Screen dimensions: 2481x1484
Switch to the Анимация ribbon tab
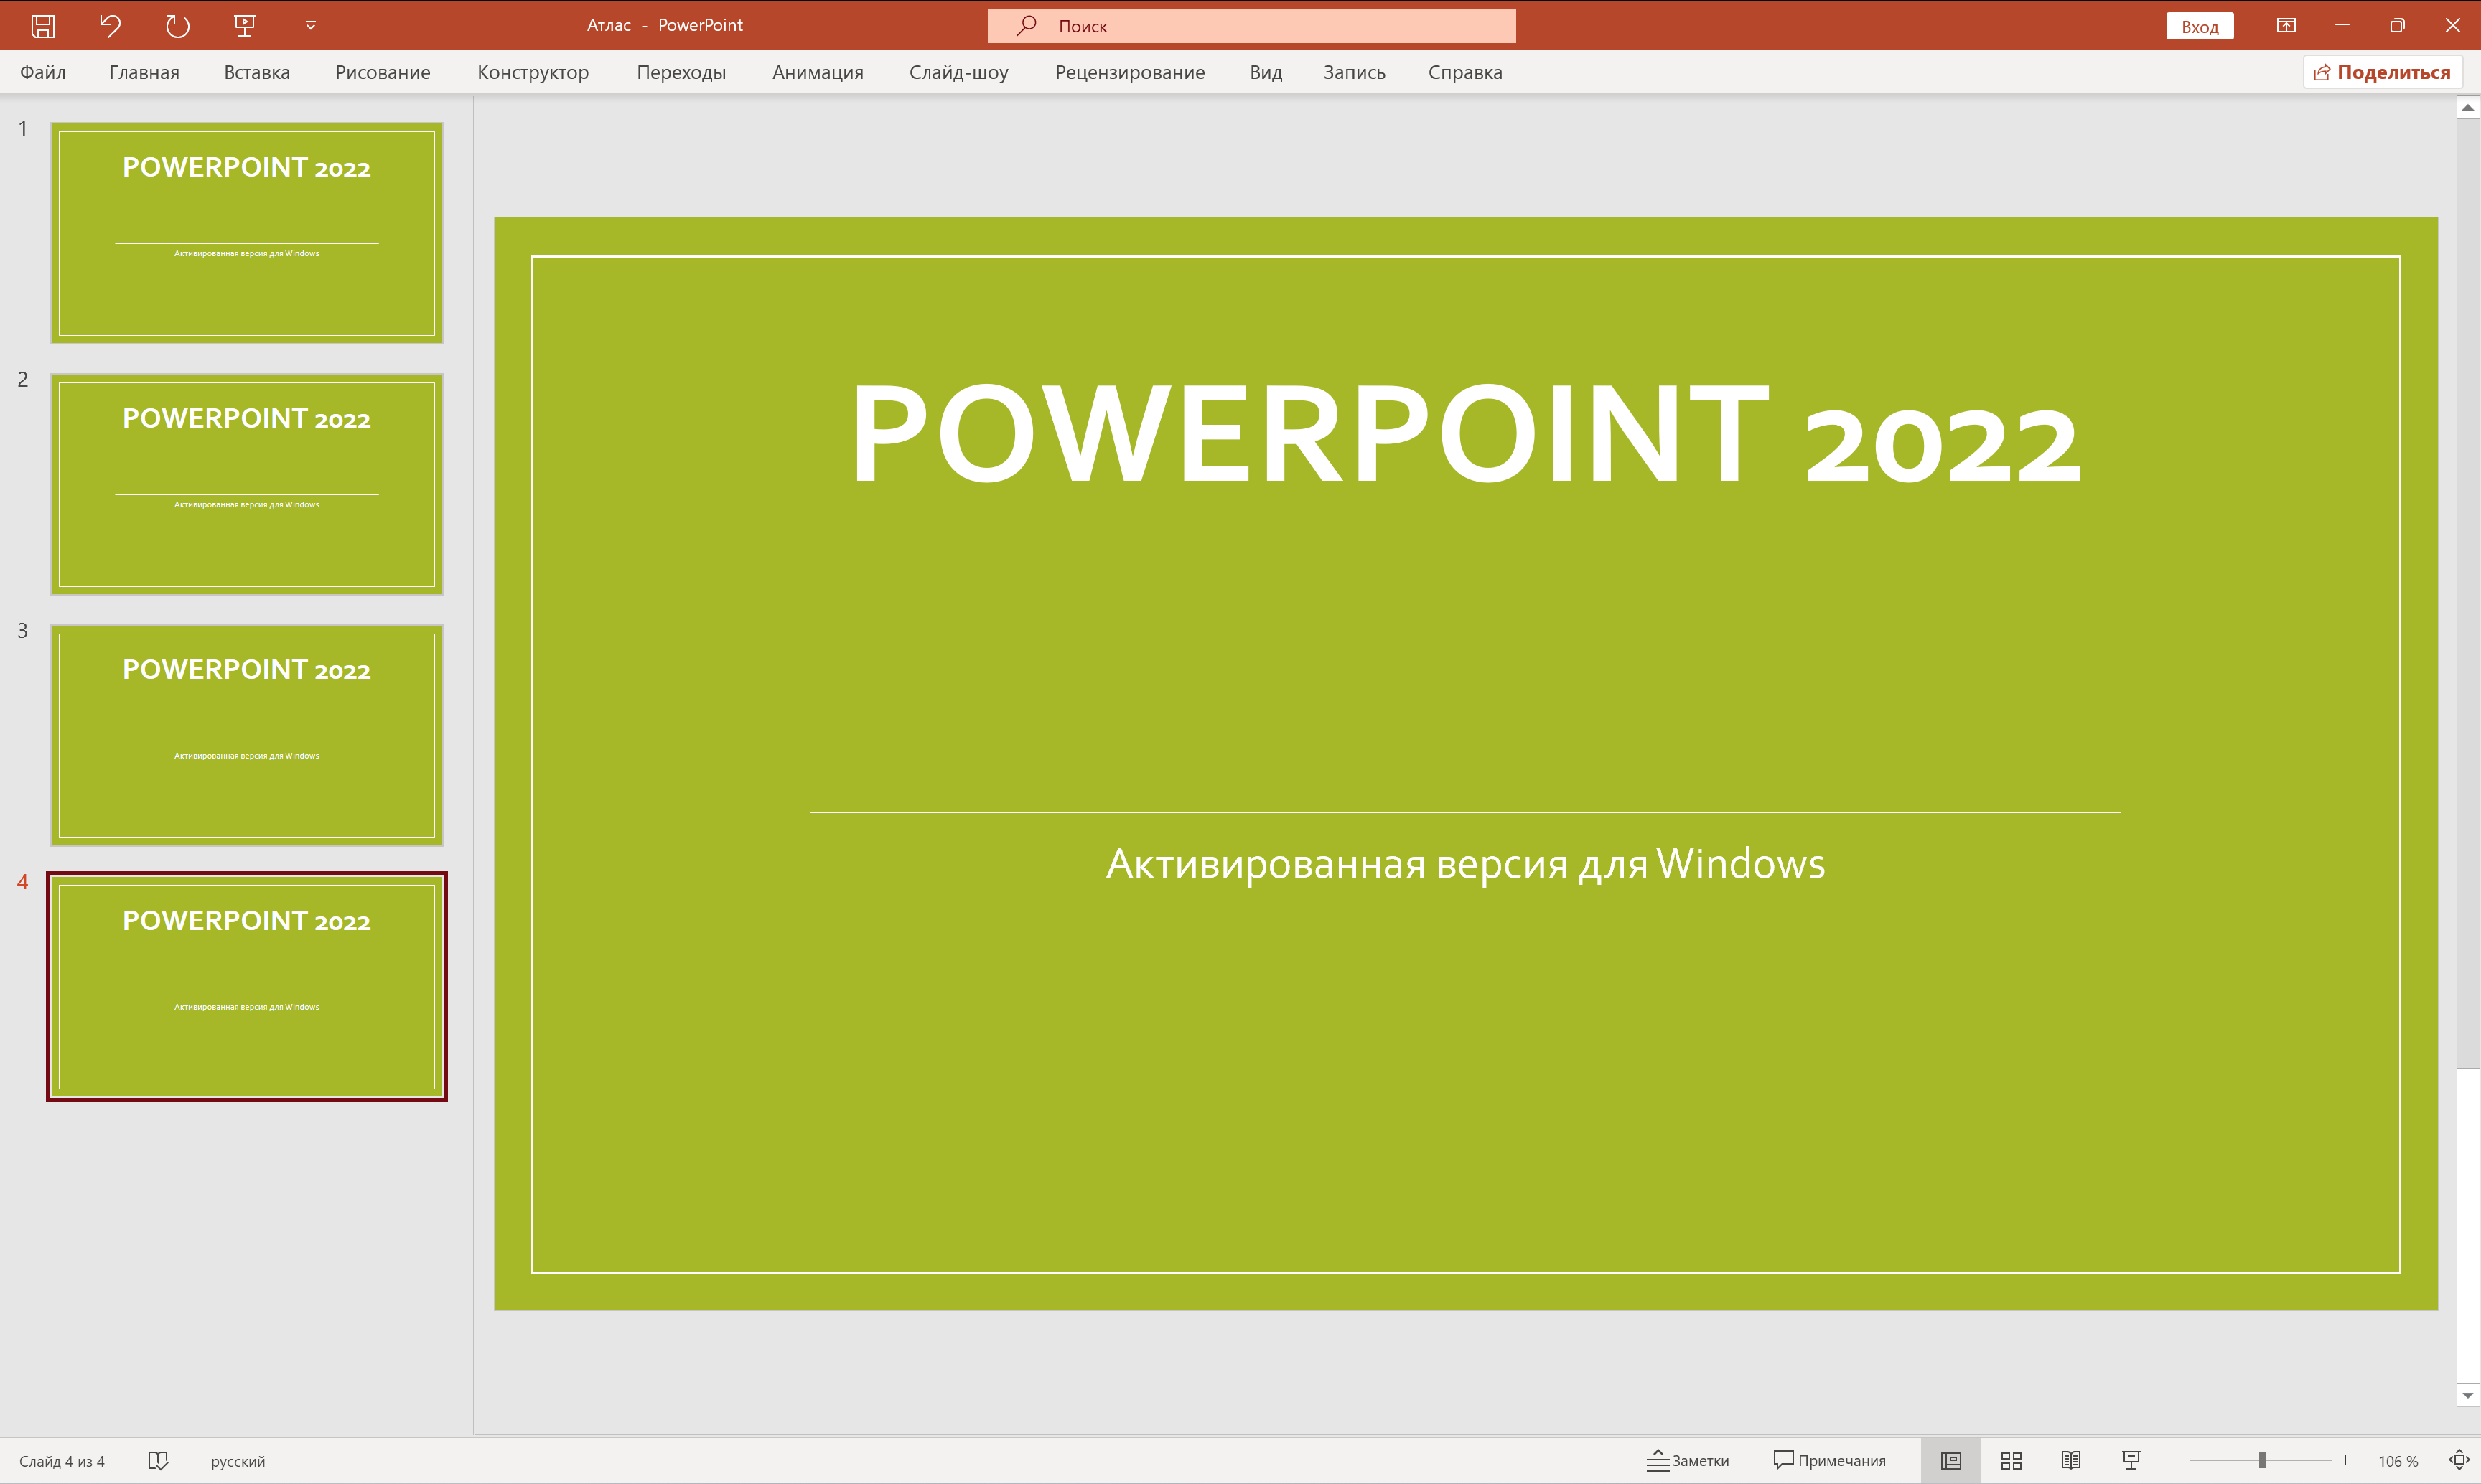(x=816, y=72)
